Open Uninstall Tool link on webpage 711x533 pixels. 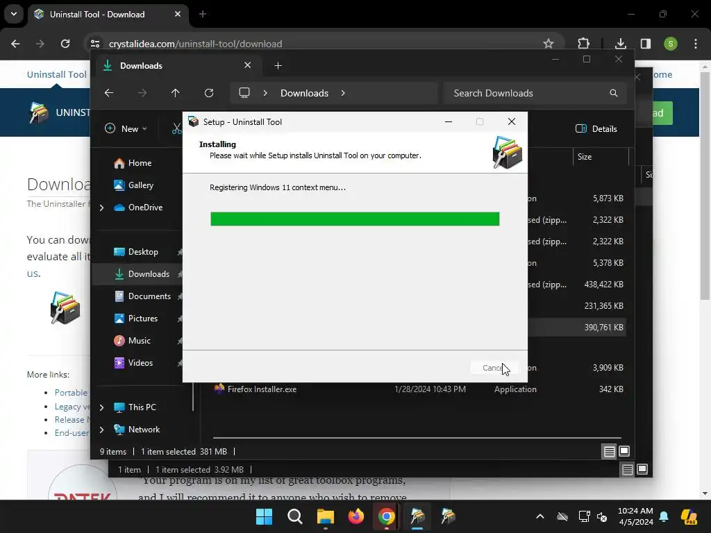(57, 74)
